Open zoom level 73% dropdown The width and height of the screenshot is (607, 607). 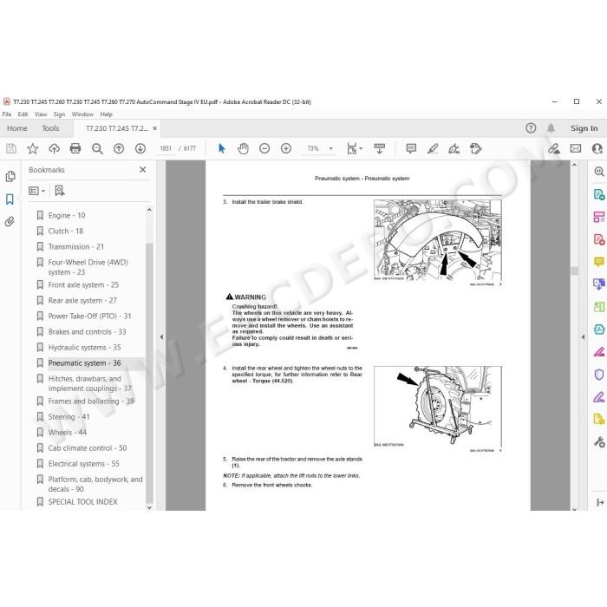coord(330,148)
